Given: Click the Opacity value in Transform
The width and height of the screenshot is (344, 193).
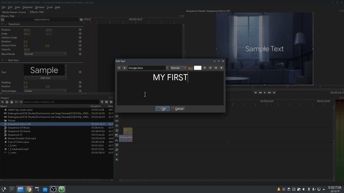Looking at the screenshot, I should point(27,50).
